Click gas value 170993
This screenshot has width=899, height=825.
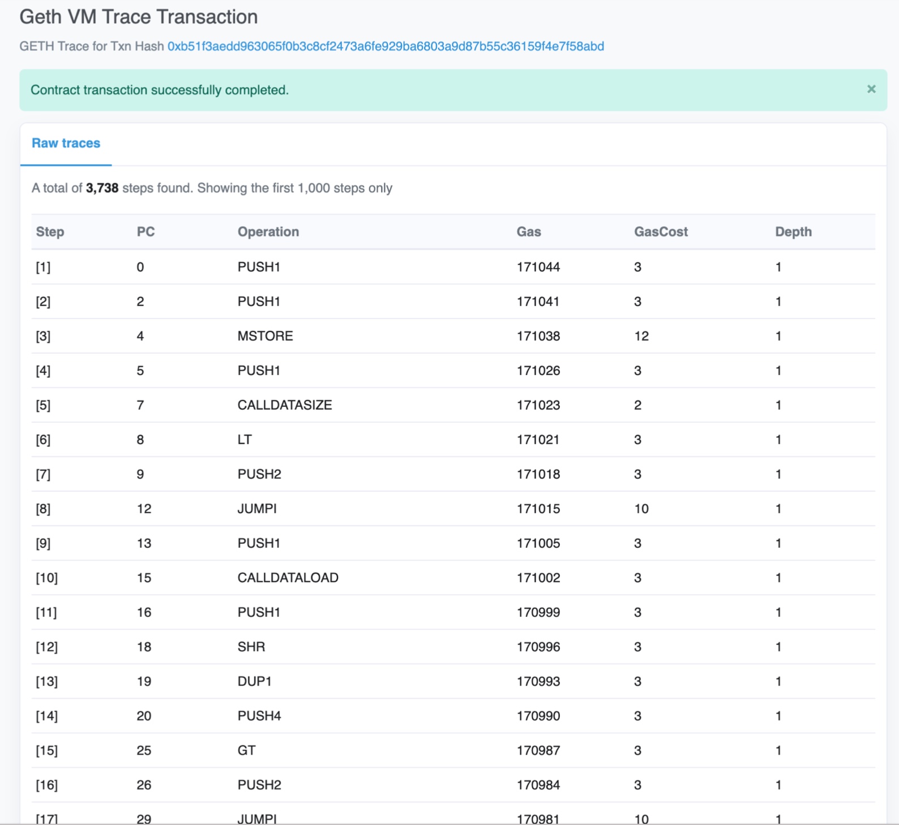click(538, 681)
